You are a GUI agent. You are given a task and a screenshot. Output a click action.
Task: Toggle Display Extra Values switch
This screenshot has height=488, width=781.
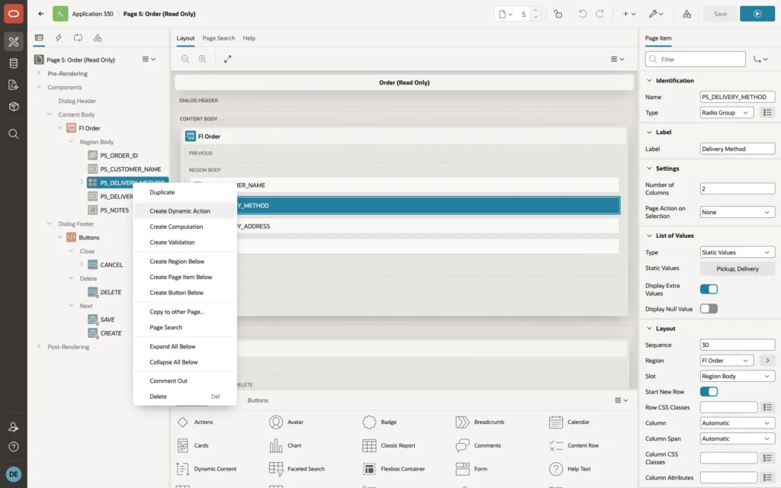click(x=709, y=289)
